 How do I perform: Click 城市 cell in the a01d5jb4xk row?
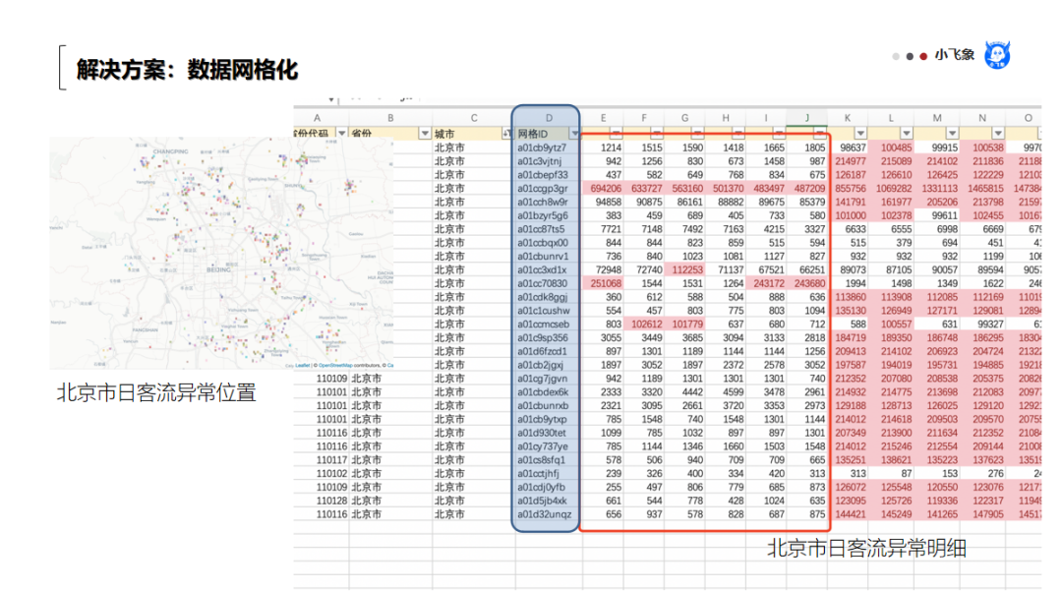473,501
